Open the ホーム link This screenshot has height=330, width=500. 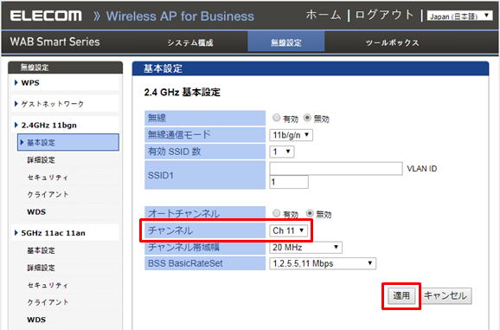click(x=323, y=15)
